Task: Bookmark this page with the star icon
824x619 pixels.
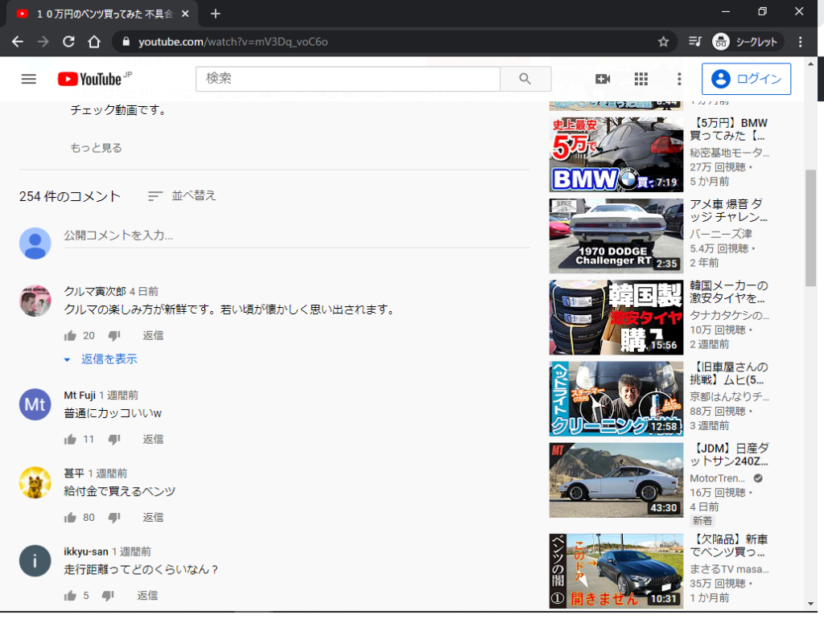Action: tap(663, 42)
